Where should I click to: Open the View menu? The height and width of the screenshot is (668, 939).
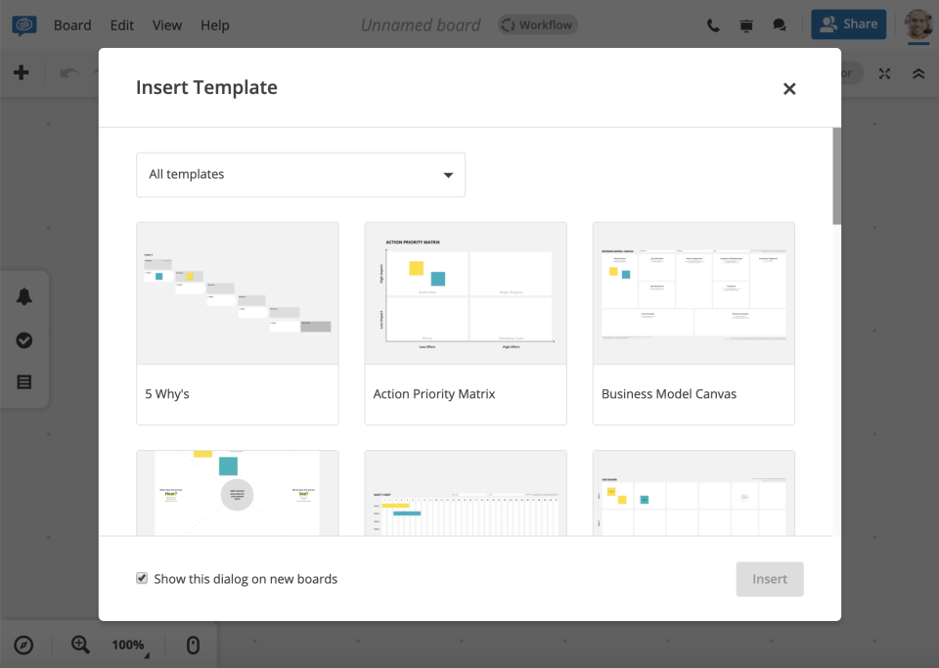coord(166,24)
